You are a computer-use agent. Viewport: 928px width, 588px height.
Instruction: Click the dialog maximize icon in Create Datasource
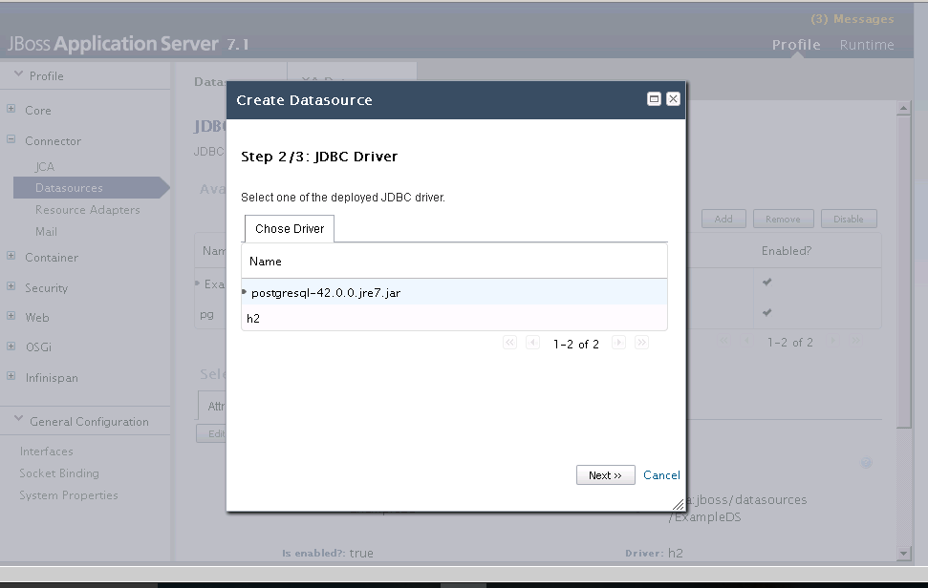(x=655, y=99)
